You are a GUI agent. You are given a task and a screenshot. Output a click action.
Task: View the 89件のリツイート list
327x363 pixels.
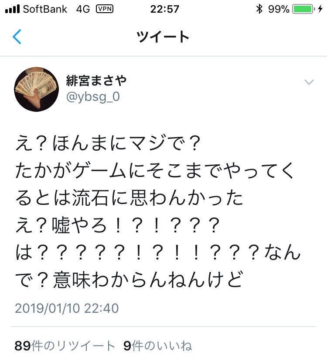65,346
